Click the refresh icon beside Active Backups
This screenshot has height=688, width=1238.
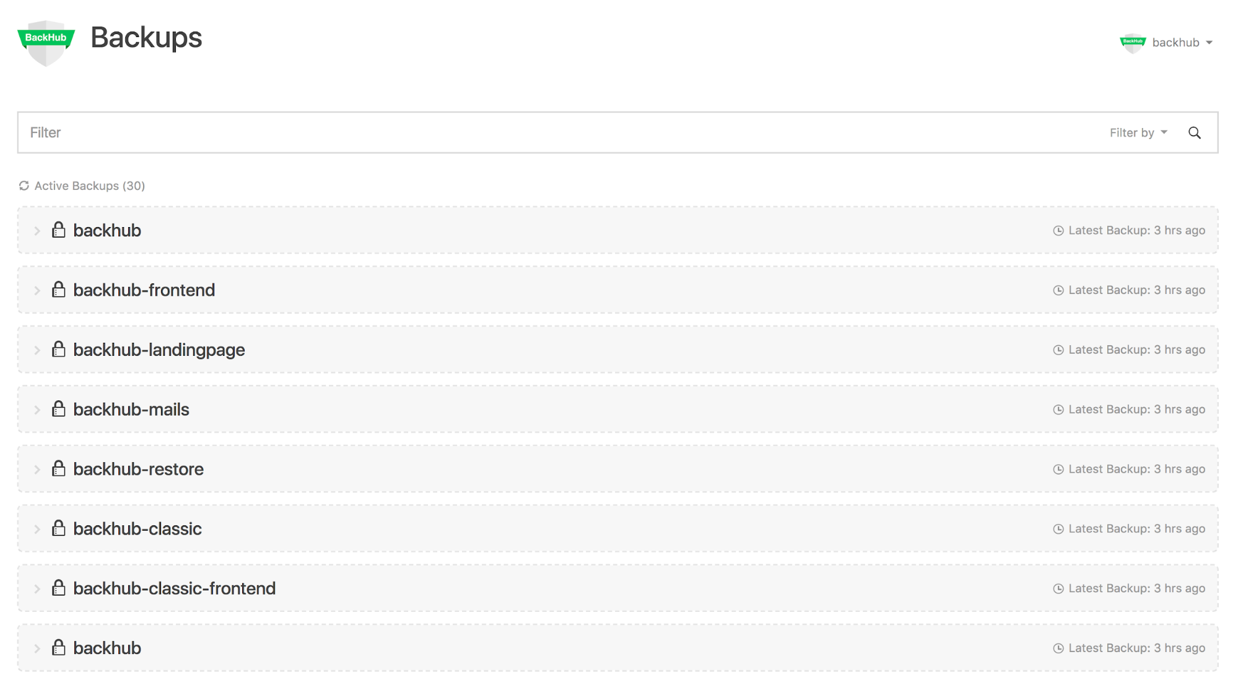coord(24,185)
